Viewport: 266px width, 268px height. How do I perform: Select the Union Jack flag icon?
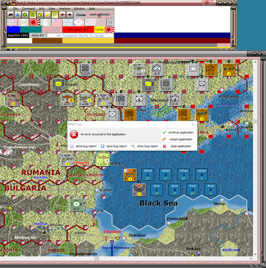click(68, 22)
